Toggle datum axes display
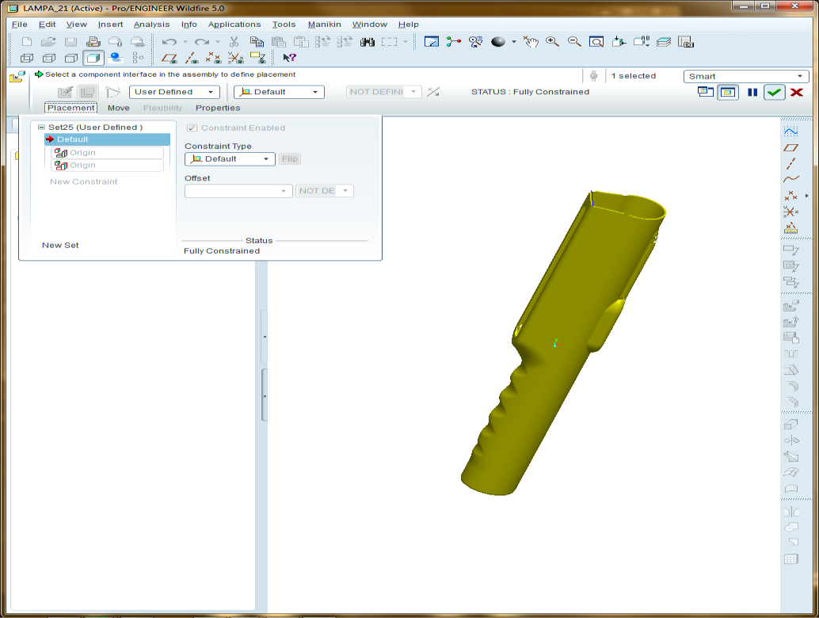Image resolution: width=819 pixels, height=618 pixels. coord(192,58)
